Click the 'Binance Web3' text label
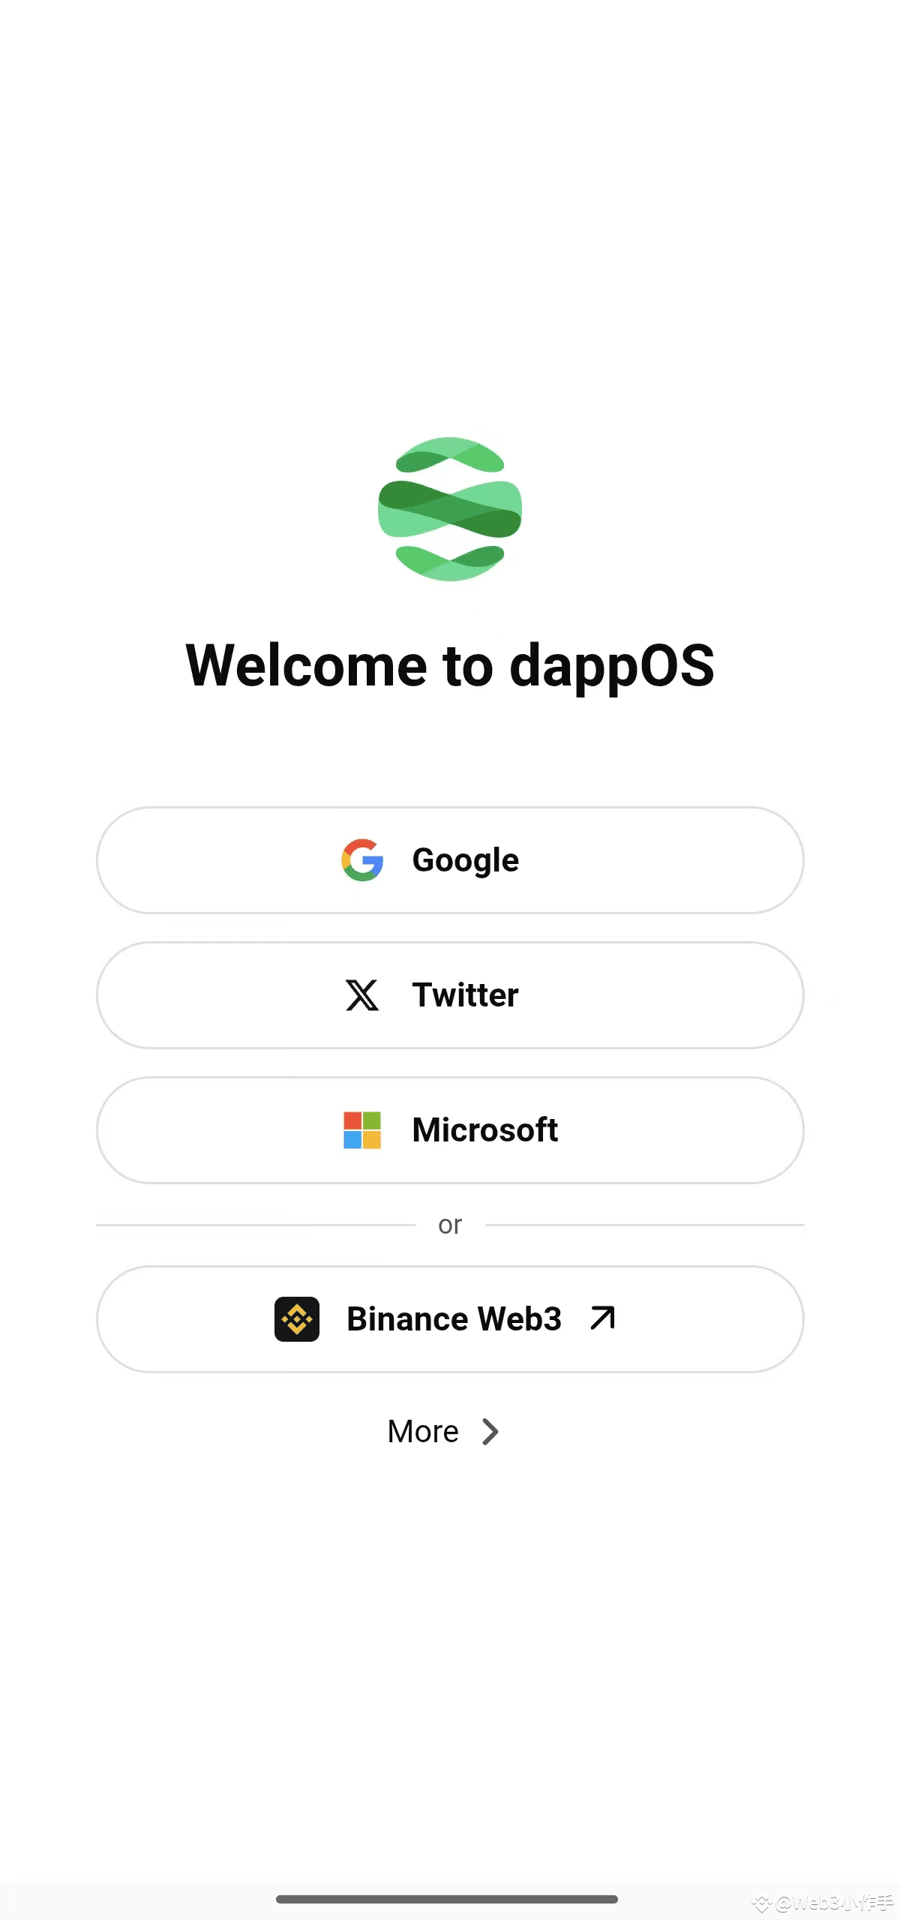This screenshot has height=1920, width=900. [454, 1319]
